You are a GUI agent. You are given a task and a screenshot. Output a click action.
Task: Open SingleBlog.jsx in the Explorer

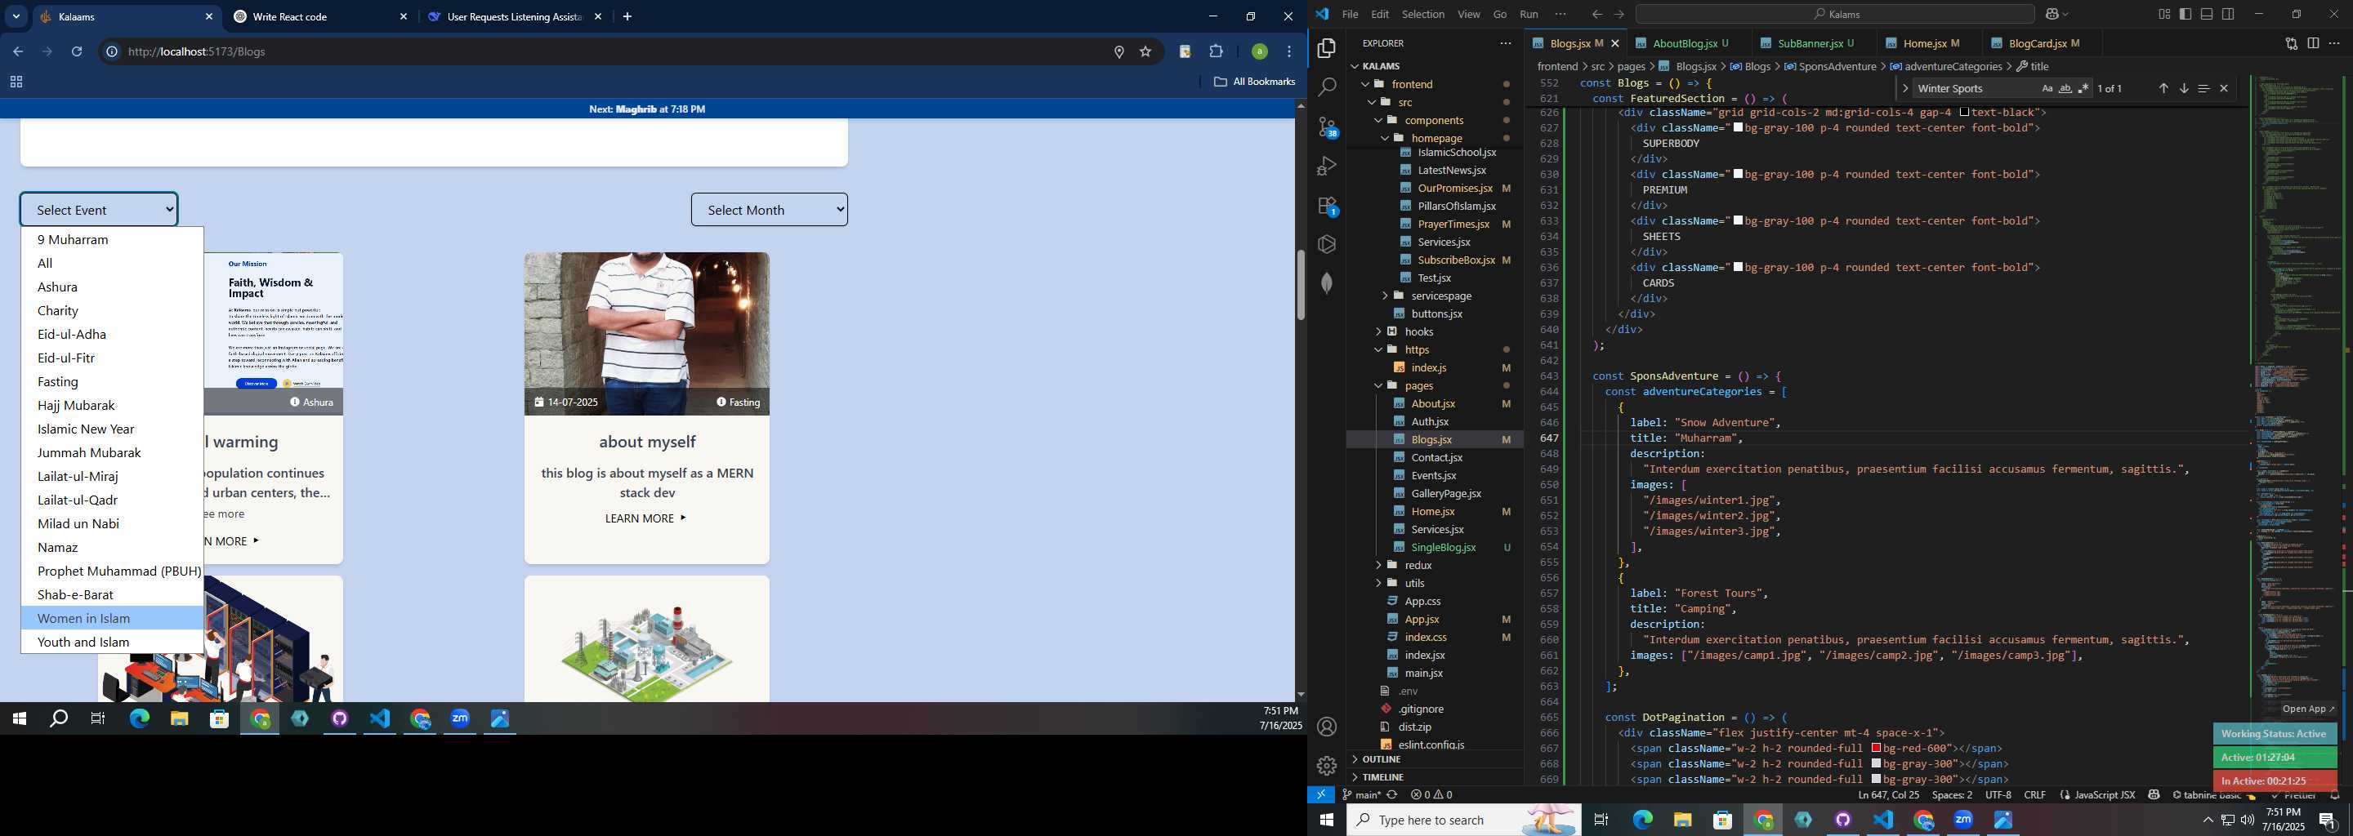pos(1442,548)
